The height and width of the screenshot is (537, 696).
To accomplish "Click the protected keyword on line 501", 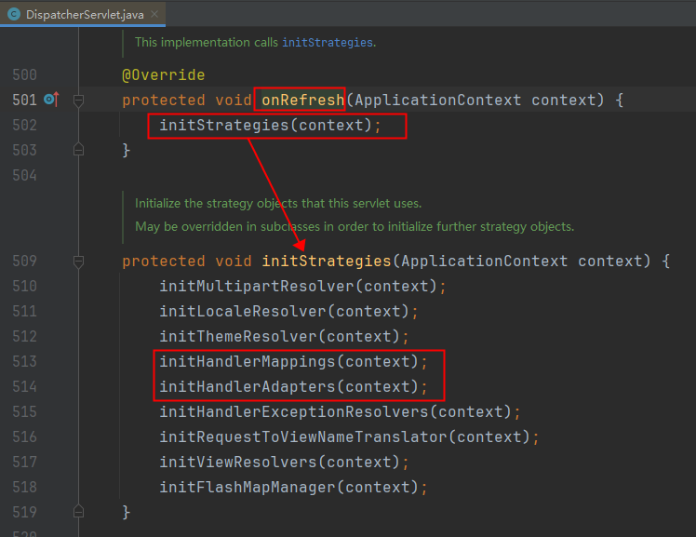I will [164, 100].
